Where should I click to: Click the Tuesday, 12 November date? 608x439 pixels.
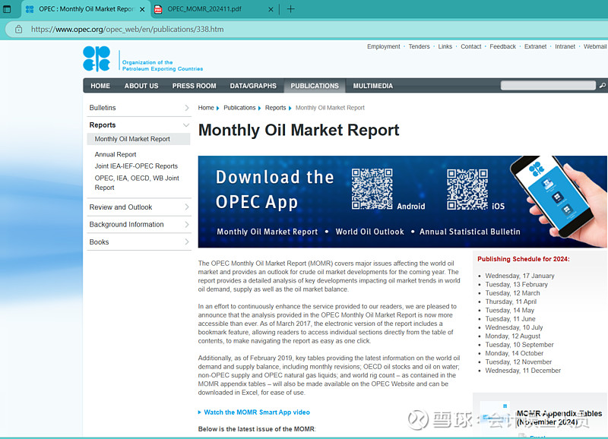pyautogui.click(x=518, y=362)
